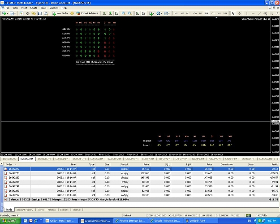This screenshot has height=224, width=280.
Task: Enable chart shift from right border
Action: (x=143, y=13)
